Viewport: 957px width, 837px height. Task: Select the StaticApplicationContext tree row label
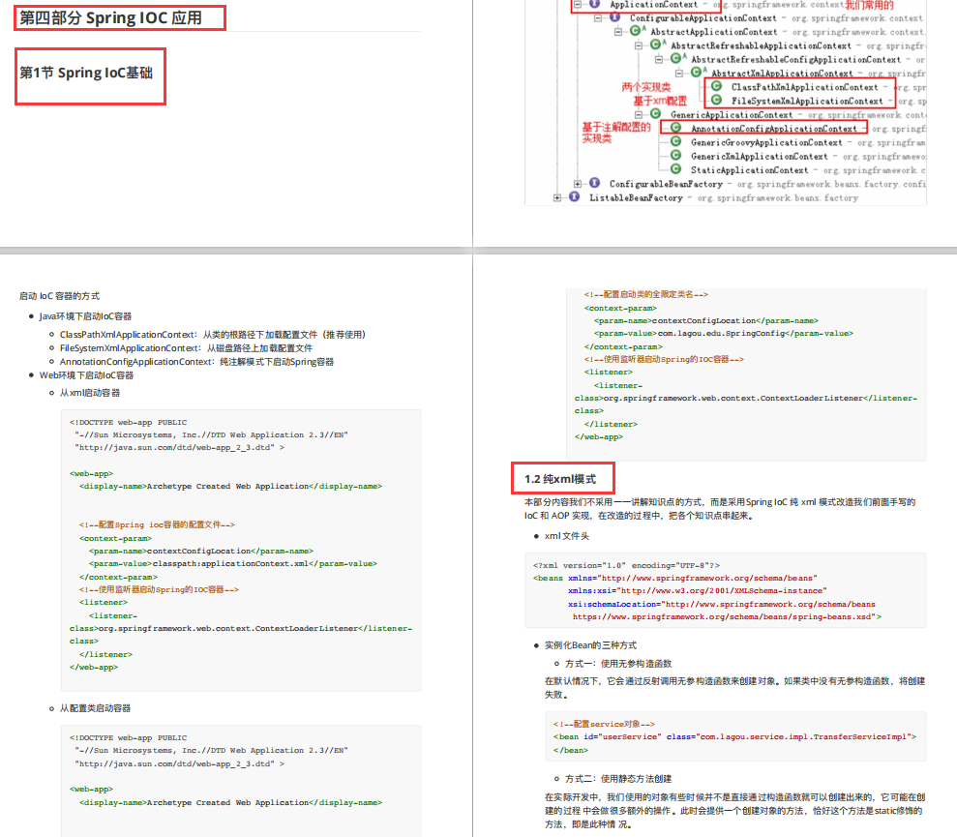750,170
